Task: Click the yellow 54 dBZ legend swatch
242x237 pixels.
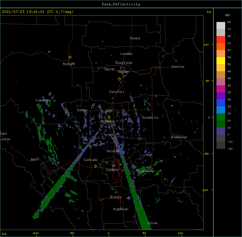Action: (221, 61)
